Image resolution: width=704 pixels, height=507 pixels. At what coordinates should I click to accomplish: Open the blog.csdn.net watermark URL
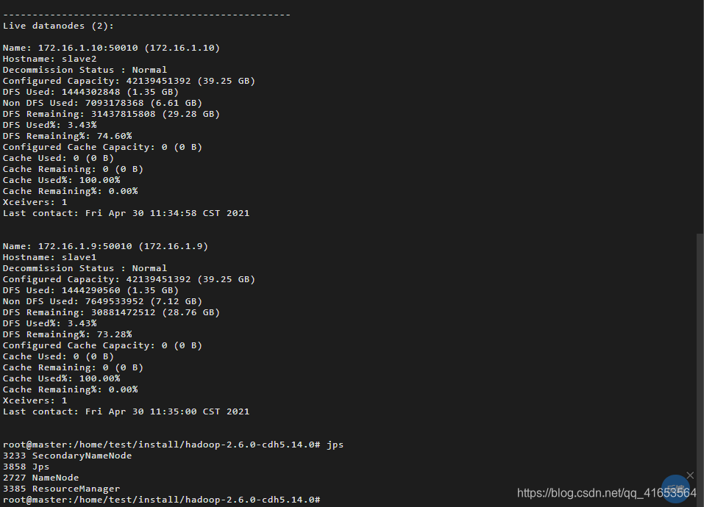[607, 493]
